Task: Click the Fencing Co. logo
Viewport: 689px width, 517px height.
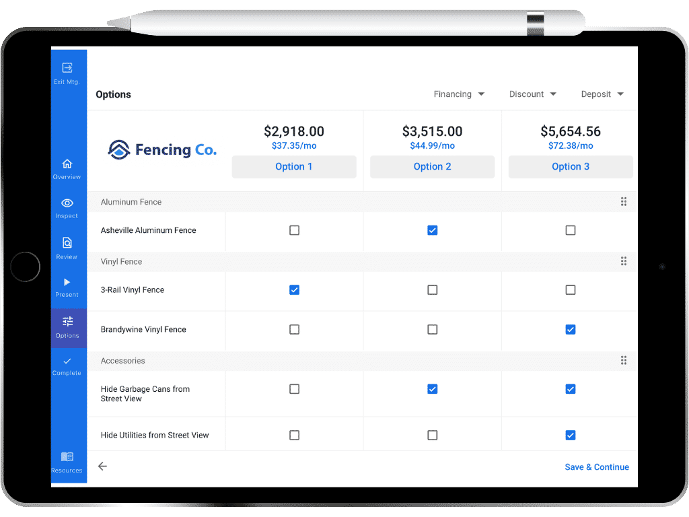Action: pos(162,150)
